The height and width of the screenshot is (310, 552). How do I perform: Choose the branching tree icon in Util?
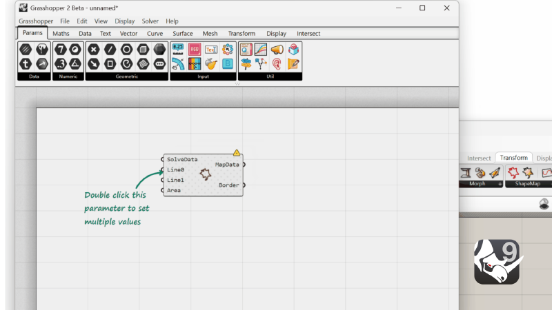click(x=261, y=64)
